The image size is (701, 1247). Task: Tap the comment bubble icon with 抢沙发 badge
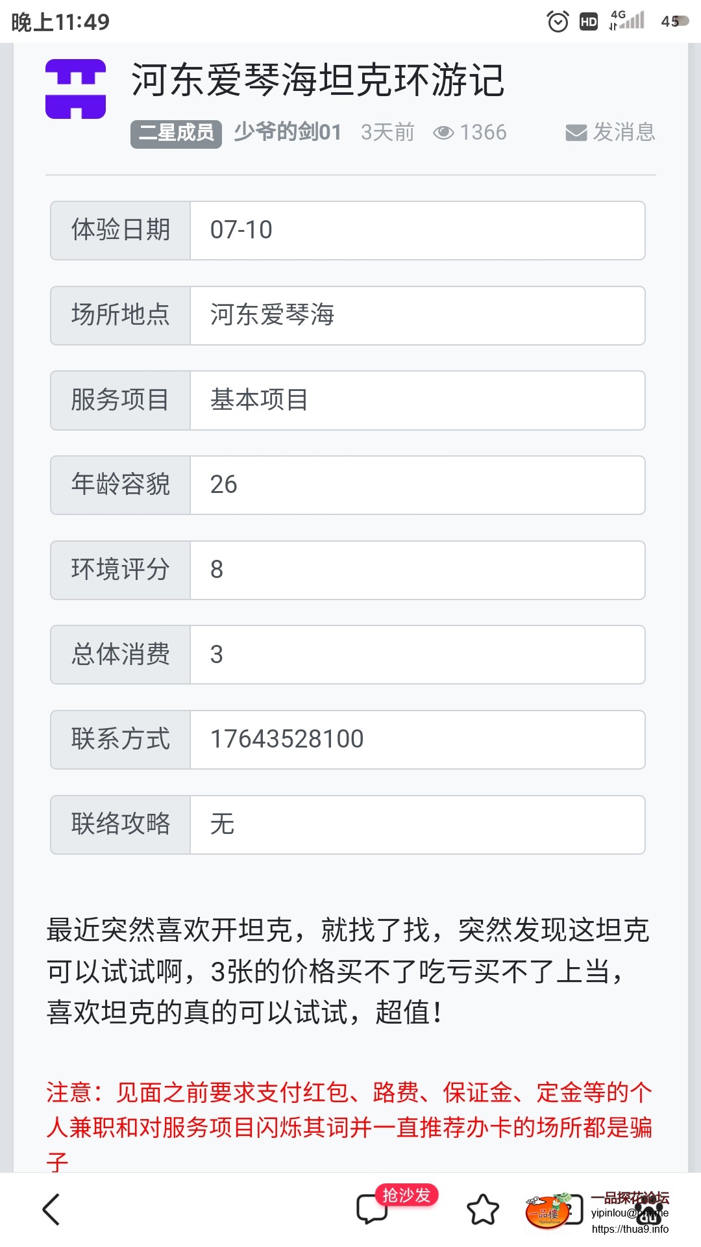pos(372,1209)
